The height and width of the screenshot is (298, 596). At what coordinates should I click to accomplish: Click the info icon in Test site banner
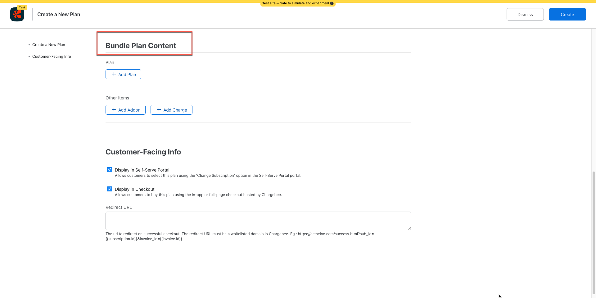(x=332, y=3)
